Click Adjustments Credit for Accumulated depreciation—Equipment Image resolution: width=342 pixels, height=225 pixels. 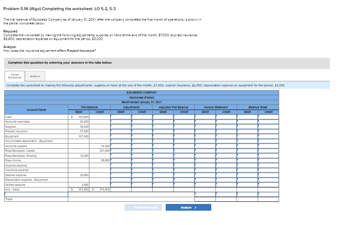click(x=142, y=141)
